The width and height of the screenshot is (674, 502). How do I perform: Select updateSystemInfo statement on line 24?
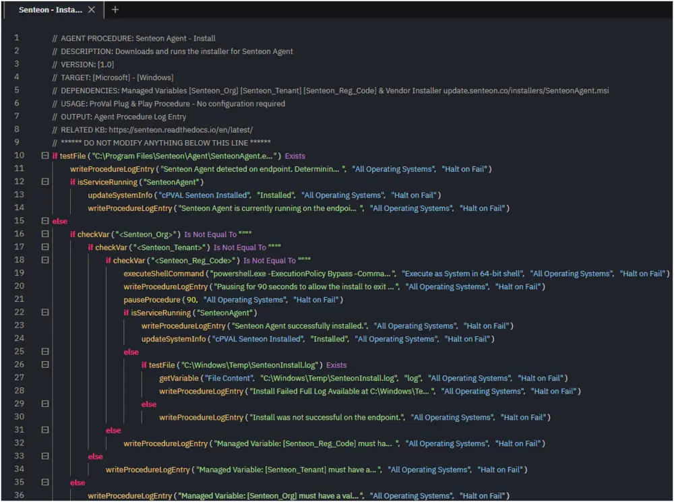pyautogui.click(x=317, y=339)
